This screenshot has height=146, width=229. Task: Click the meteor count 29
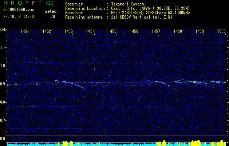coord(53,17)
